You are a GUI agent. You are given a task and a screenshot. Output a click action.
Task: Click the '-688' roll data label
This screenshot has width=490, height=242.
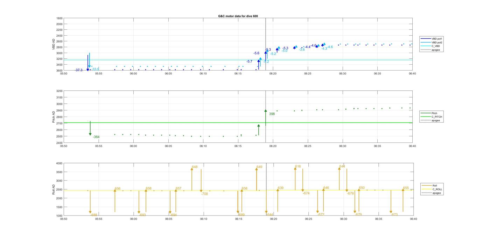[x=94, y=215]
